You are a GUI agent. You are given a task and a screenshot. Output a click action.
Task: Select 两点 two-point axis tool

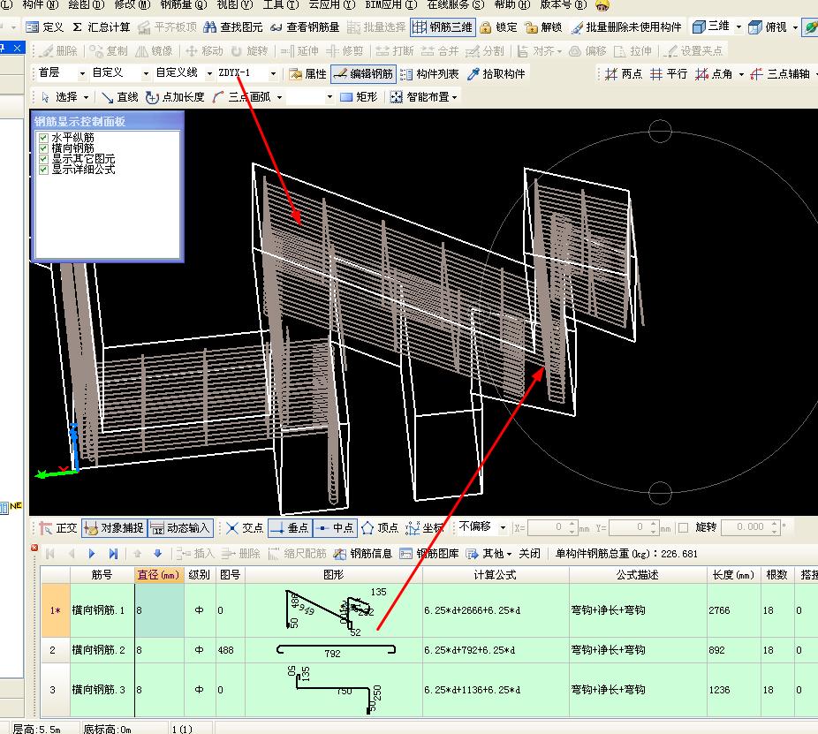pos(624,74)
